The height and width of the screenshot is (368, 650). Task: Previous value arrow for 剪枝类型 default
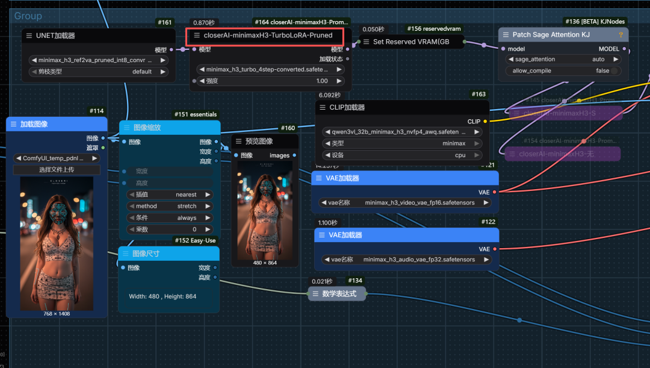34,72
